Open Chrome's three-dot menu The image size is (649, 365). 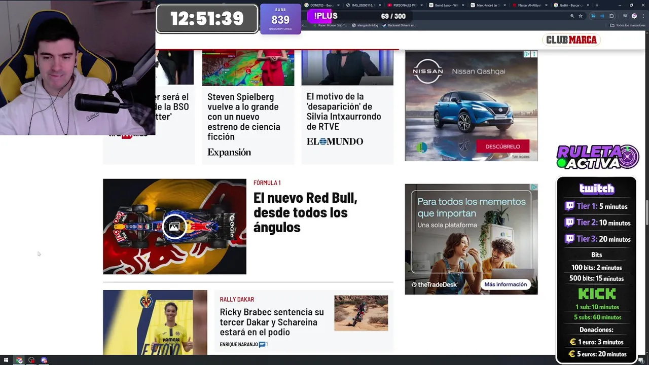643,16
